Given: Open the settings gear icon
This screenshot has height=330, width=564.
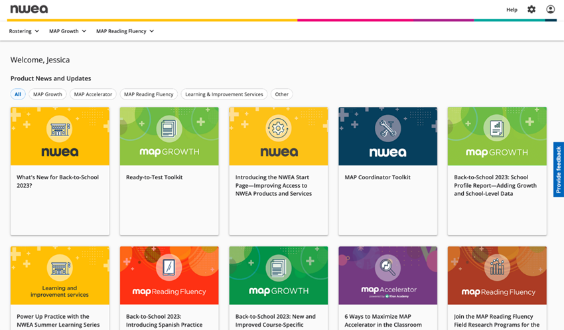Looking at the screenshot, I should coord(531,9).
